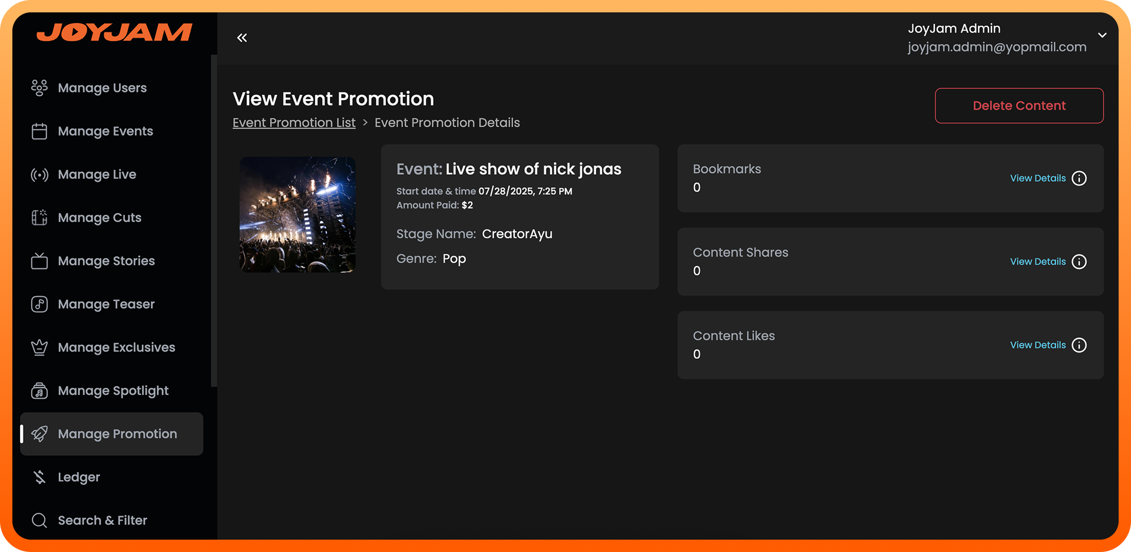Collapse the sidebar with double chevron
Viewport: 1131px width, 552px height.
pos(242,38)
